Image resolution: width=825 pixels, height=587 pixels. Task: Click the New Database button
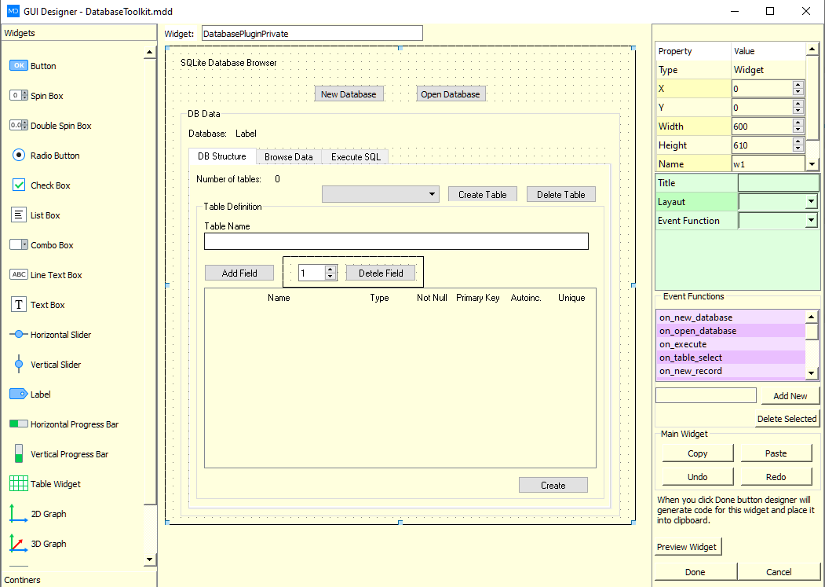(x=349, y=93)
